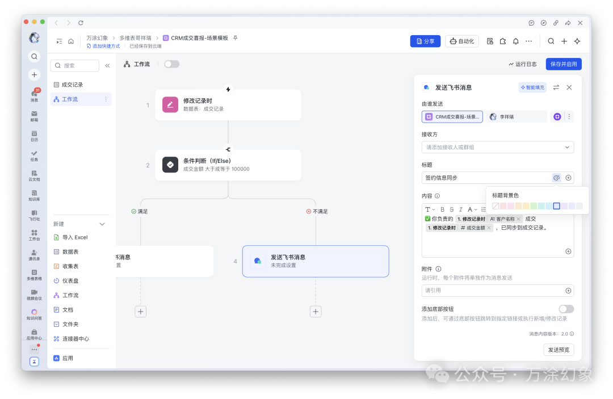Click the 保存并启用 button

click(x=562, y=64)
